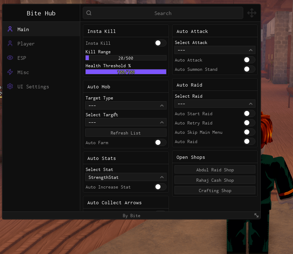Enable Auto Skip Main Menu
Viewport: 293px width, 254px height.
point(249,132)
